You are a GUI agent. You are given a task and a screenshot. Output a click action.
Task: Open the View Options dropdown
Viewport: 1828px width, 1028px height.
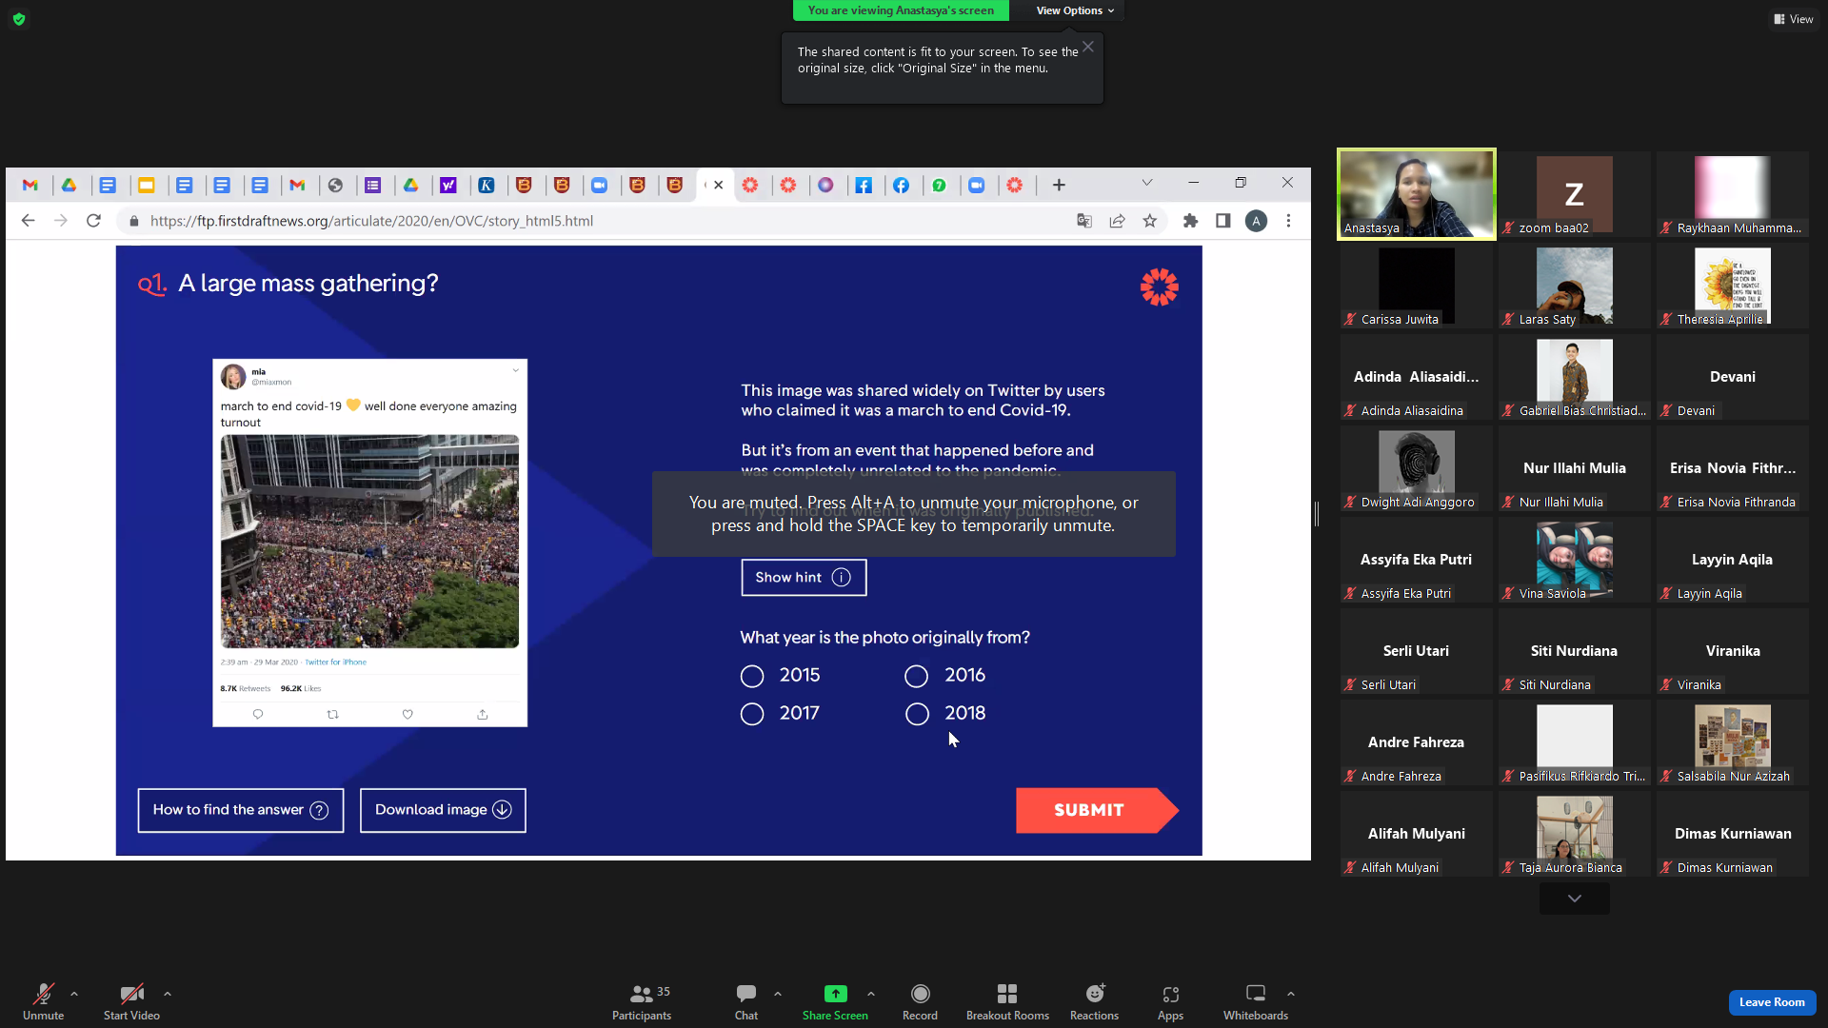point(1075,10)
